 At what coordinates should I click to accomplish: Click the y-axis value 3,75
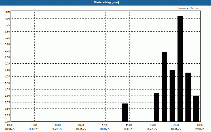(x=8, y=25)
